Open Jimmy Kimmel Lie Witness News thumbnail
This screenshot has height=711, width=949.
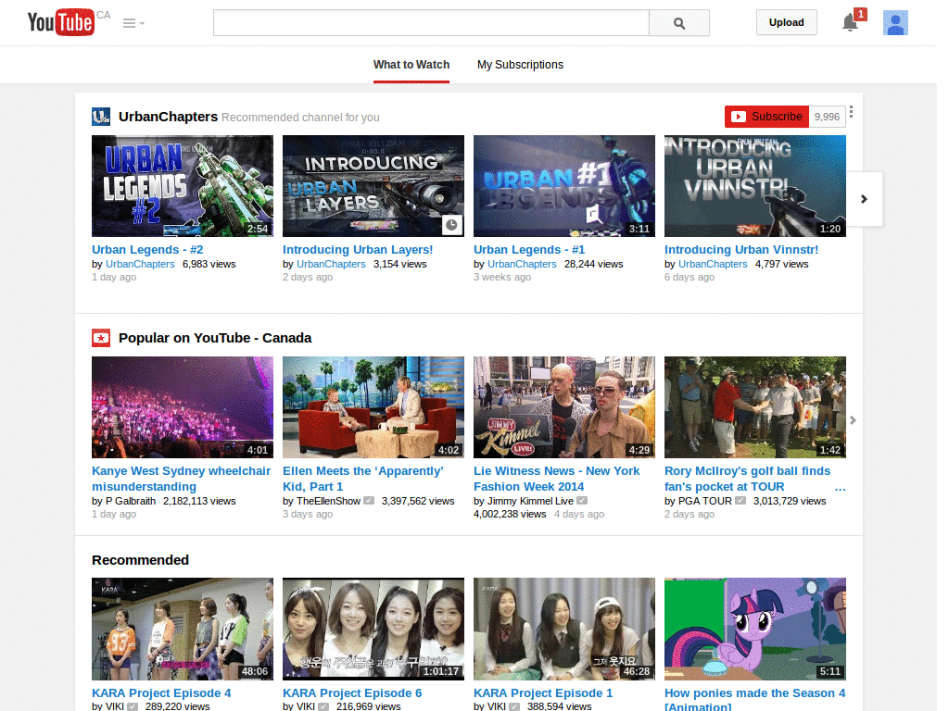tap(564, 407)
